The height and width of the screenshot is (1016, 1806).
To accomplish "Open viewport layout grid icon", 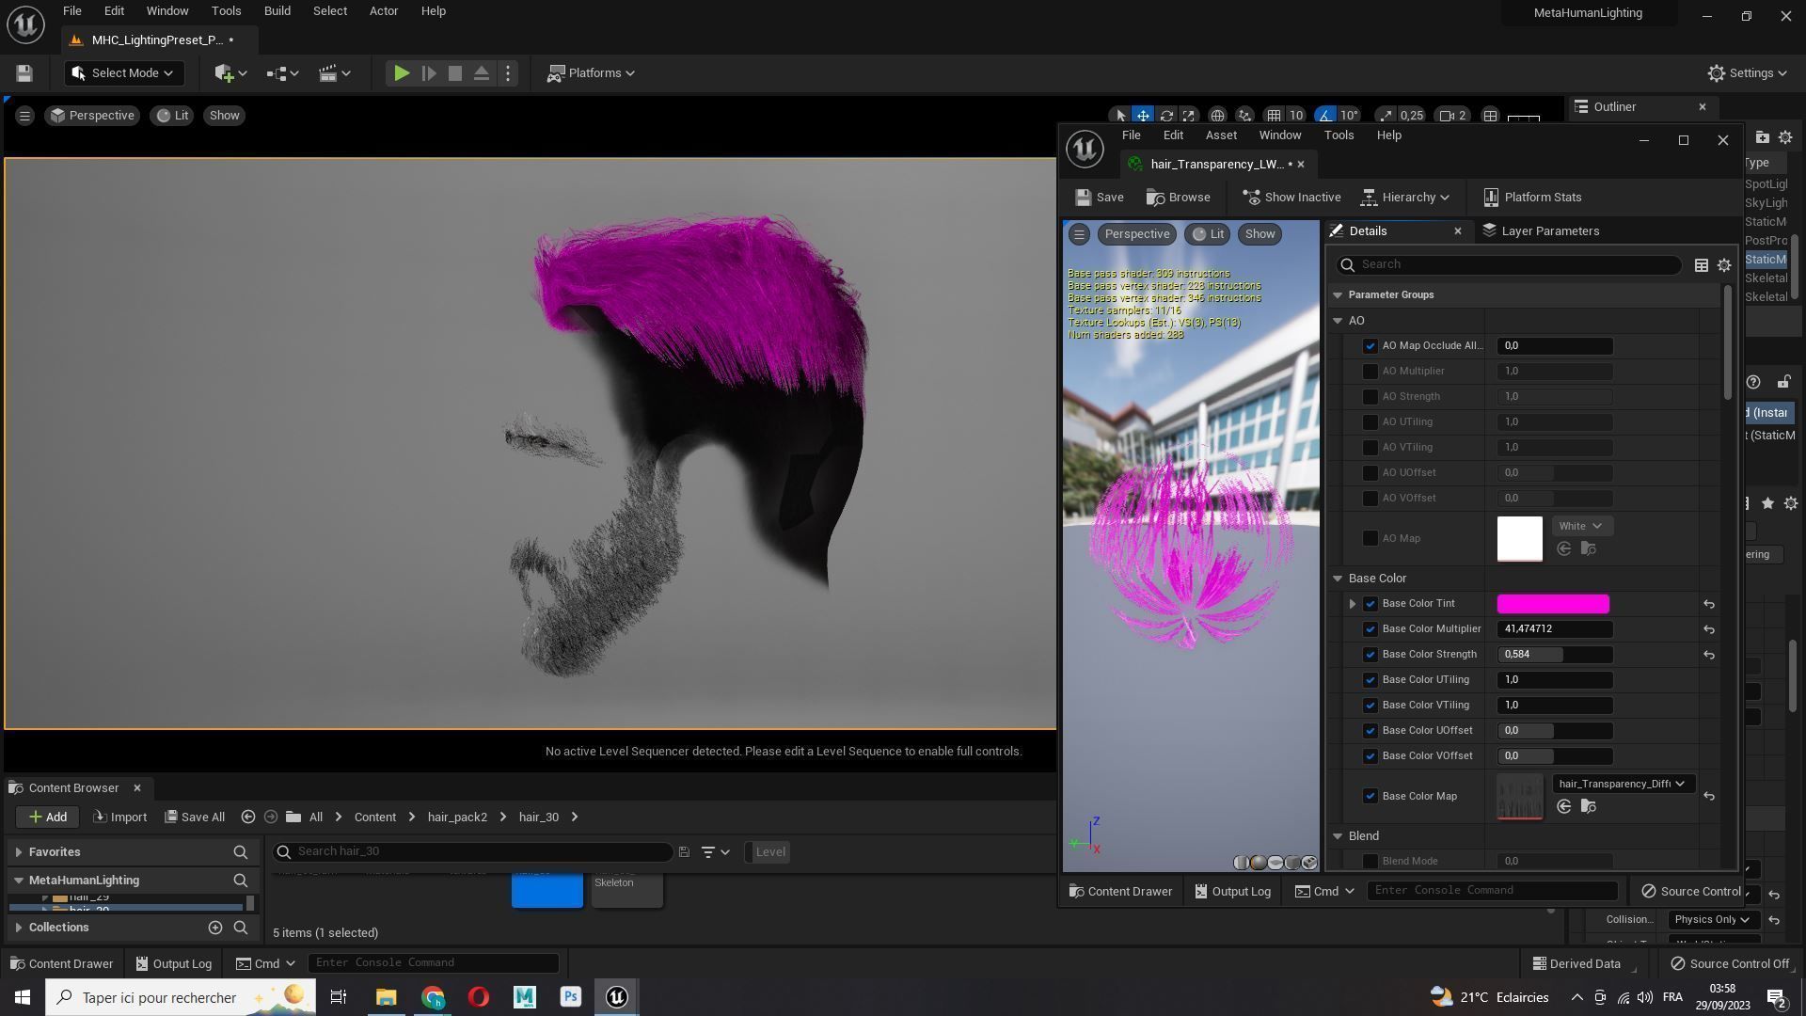I will point(1490,116).
